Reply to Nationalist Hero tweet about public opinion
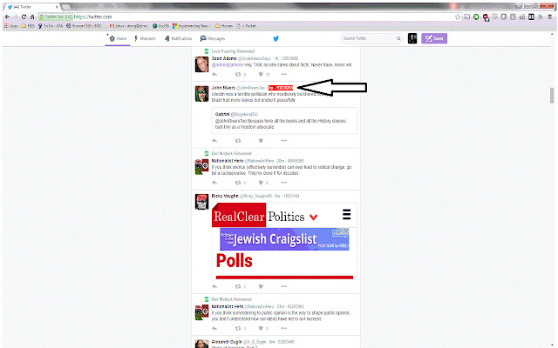This screenshot has height=348, width=558. coord(214,329)
